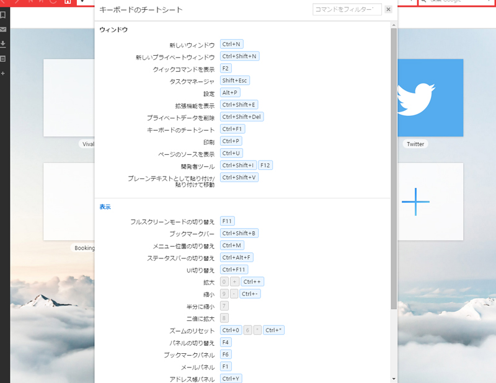Click the Ctrl+Y shortcut badge
Viewport: 496px width, 383px height.
pos(231,379)
